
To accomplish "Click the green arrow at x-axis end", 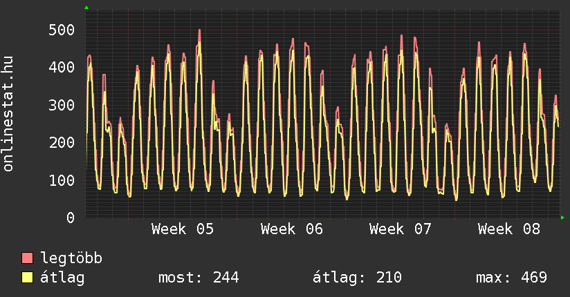I will (563, 218).
